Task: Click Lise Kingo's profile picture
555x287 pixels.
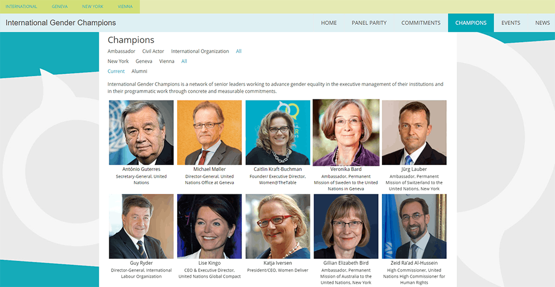Action: click(x=209, y=226)
